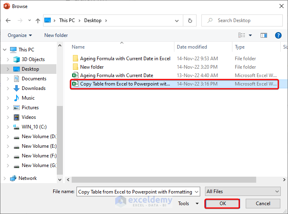Sort files by the Name column
The width and height of the screenshot is (288, 214).
[78, 47]
